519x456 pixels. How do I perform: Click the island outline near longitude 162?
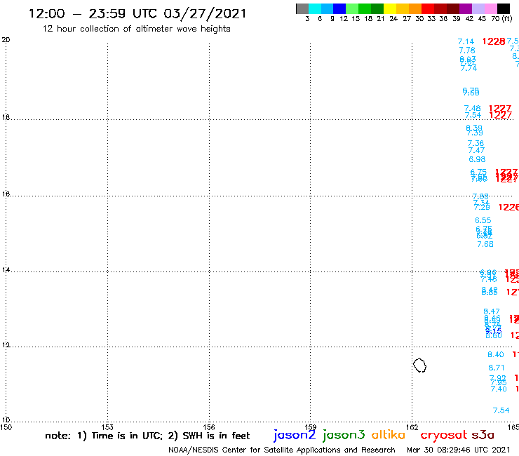pos(419,366)
